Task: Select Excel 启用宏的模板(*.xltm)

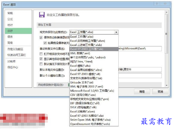Action: [x=94, y=70]
